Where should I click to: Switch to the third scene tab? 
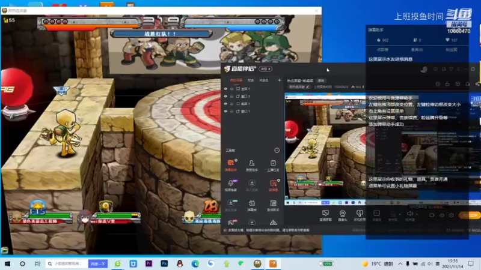[x=263, y=80]
